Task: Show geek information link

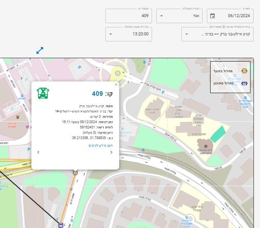Action: tap(101, 146)
